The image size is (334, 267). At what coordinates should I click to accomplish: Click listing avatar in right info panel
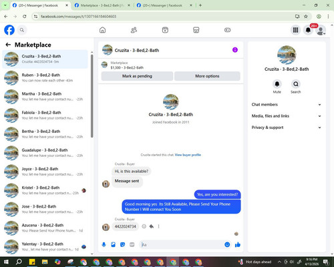287,55
